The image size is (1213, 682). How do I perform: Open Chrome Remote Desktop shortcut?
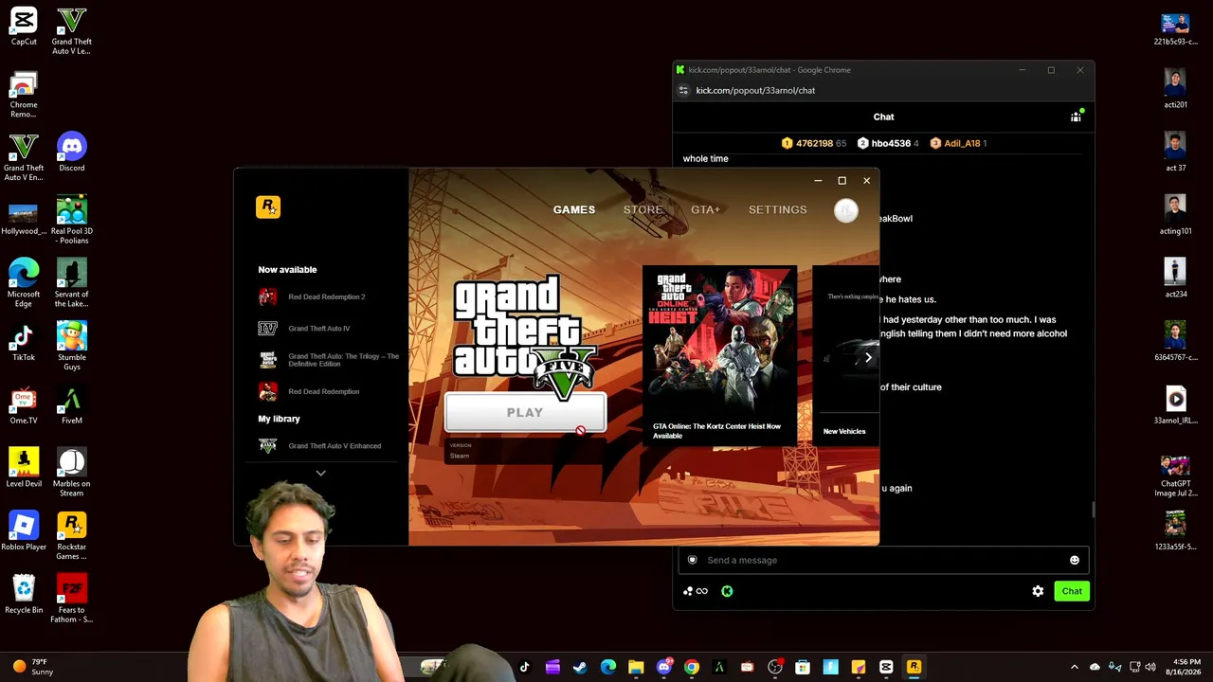coord(24,96)
